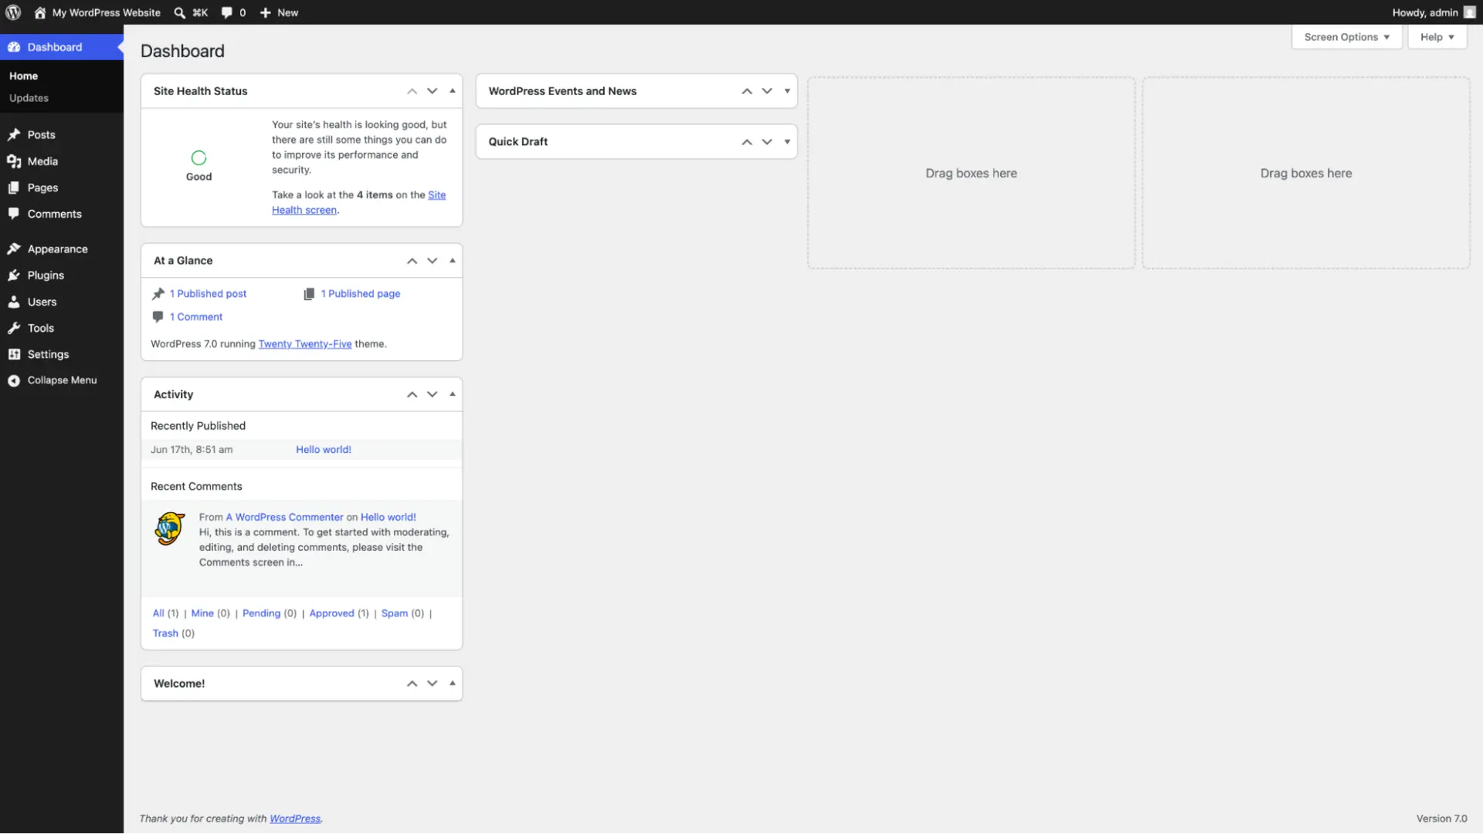Image resolution: width=1483 pixels, height=834 pixels.
Task: Move Welcome! box down
Action: 433,684
